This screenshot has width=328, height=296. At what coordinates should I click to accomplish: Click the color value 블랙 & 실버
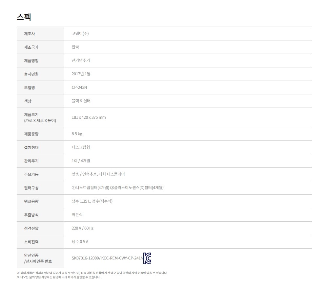pos(81,101)
